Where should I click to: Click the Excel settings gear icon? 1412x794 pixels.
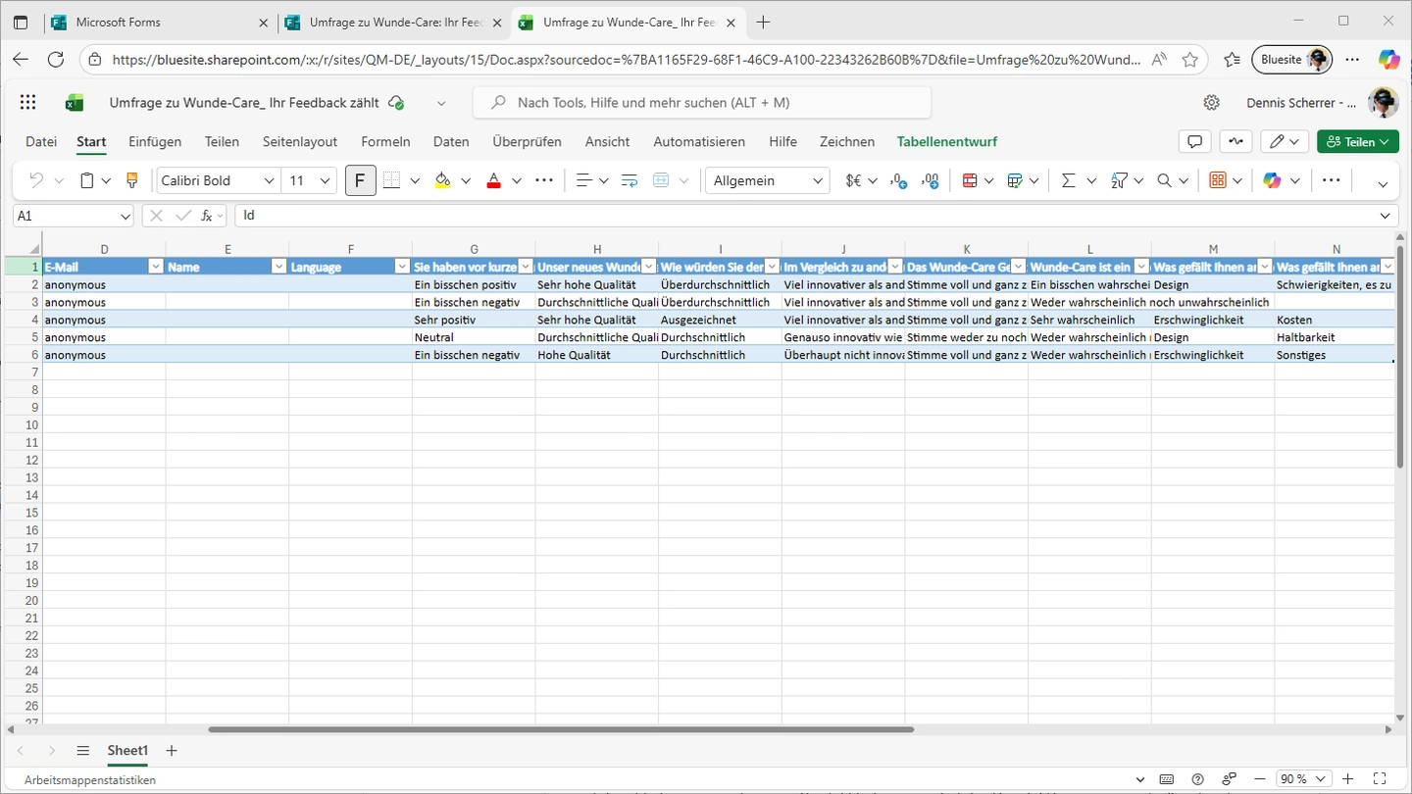click(1211, 103)
